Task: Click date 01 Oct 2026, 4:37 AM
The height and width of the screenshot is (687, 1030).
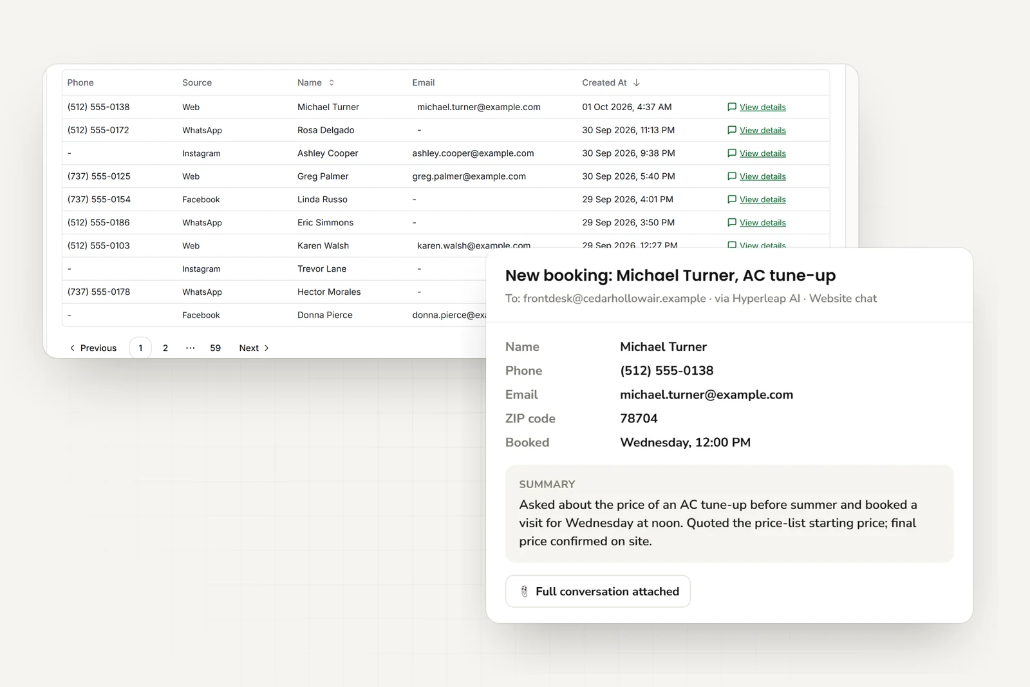Action: coord(627,108)
